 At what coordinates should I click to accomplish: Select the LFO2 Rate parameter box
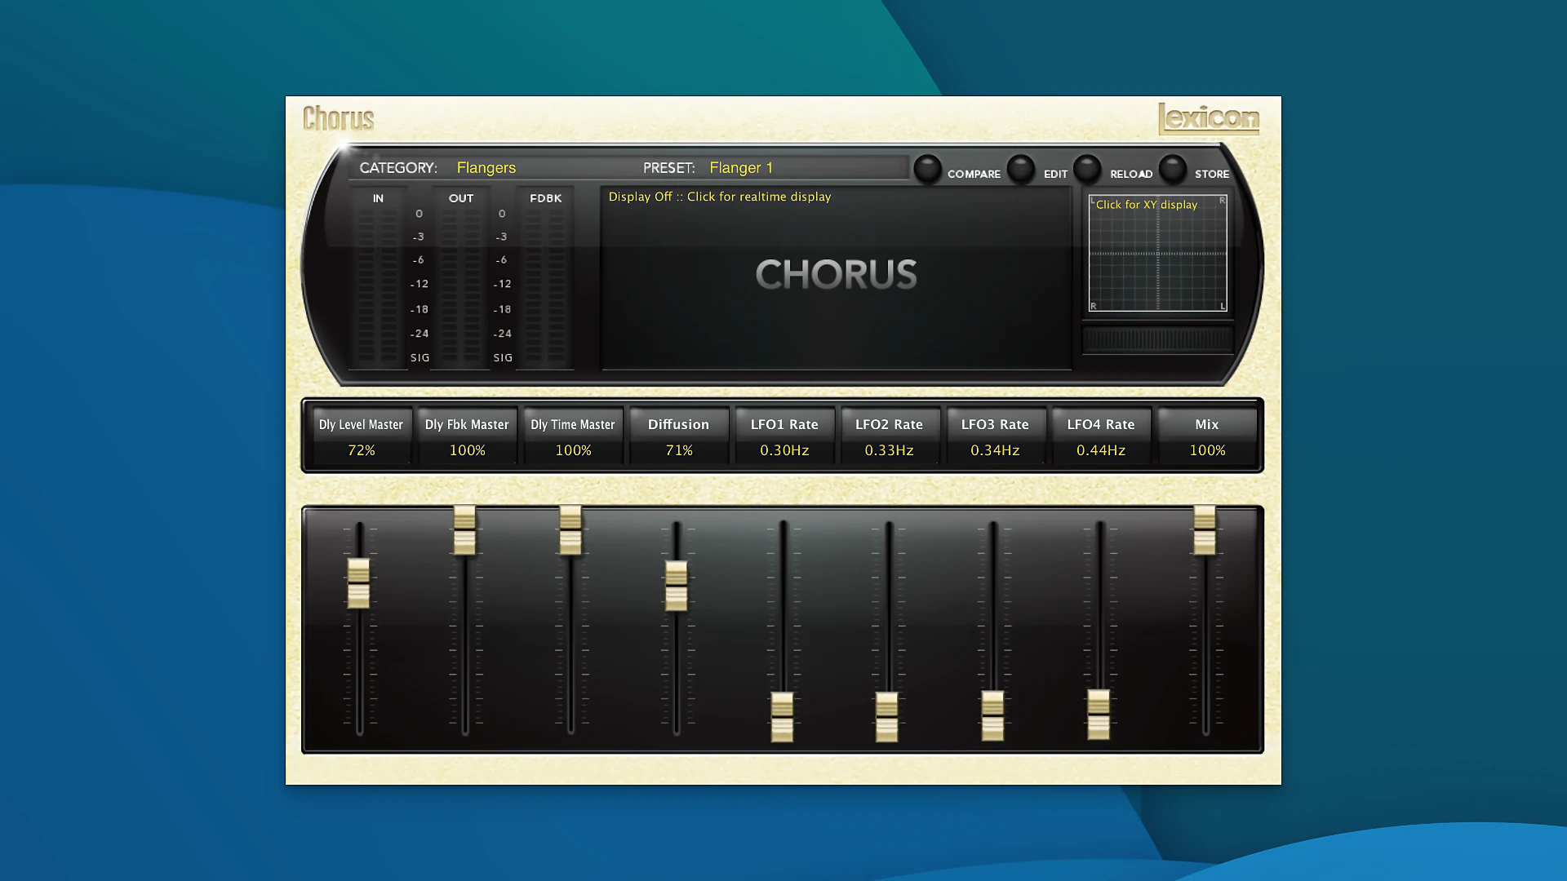click(x=890, y=436)
